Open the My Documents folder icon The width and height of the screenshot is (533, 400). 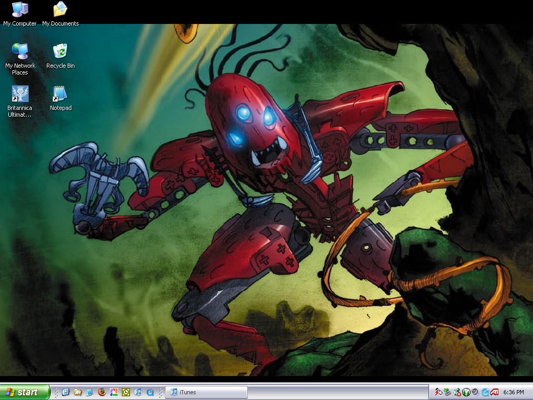tap(60, 14)
